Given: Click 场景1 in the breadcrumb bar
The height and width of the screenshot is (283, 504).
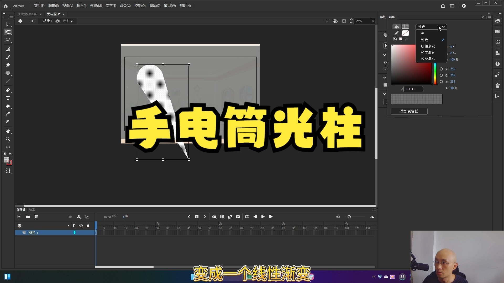Looking at the screenshot, I should coord(47,20).
